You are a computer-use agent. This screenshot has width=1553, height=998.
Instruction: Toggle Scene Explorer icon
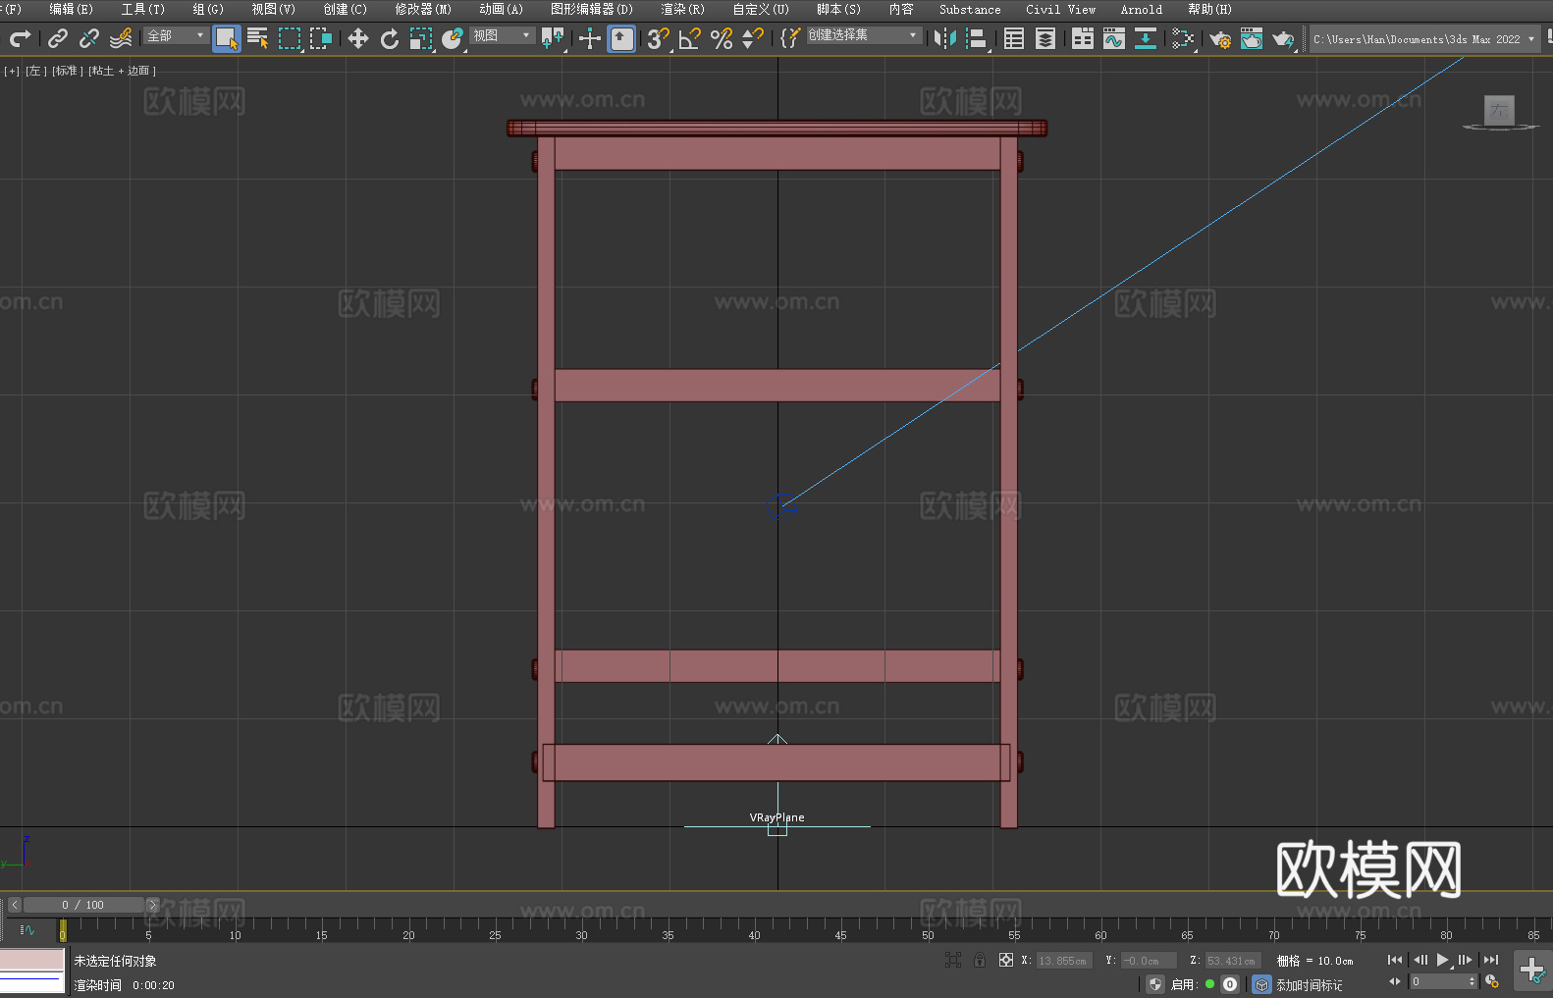click(1014, 38)
